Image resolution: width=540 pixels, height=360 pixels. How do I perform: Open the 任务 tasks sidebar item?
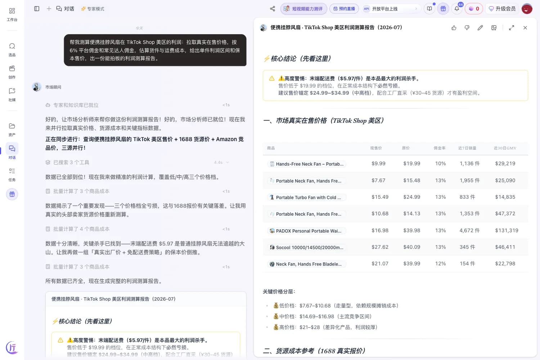[x=12, y=174]
